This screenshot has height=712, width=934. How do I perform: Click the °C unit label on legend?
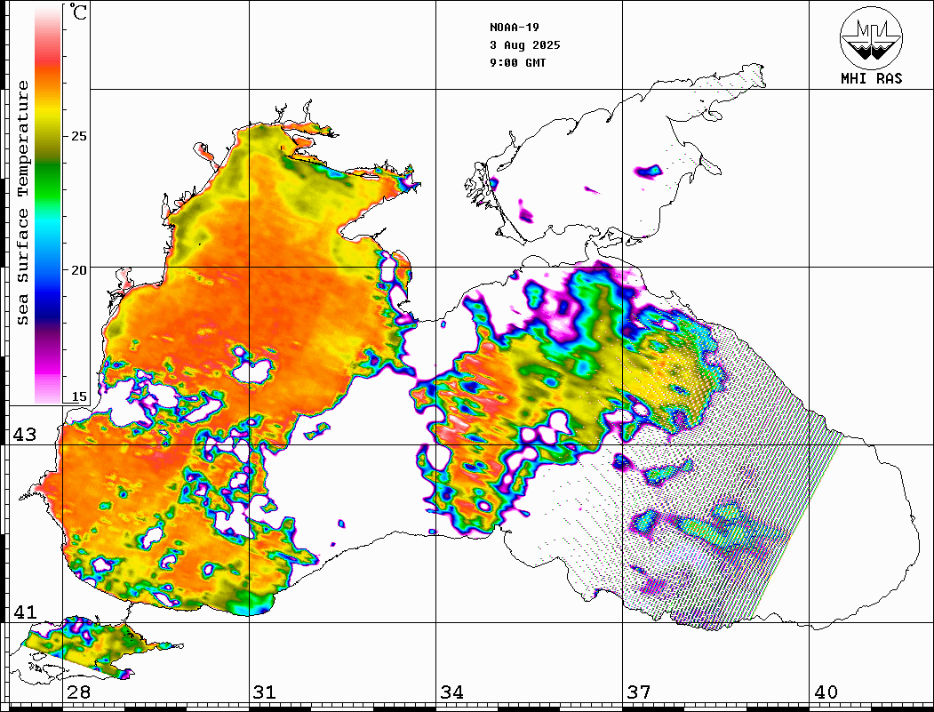[77, 12]
